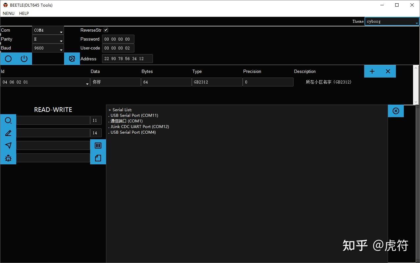The image size is (420, 263).
Task: Click the BEETLE app icon in title bar
Action: (5, 5)
